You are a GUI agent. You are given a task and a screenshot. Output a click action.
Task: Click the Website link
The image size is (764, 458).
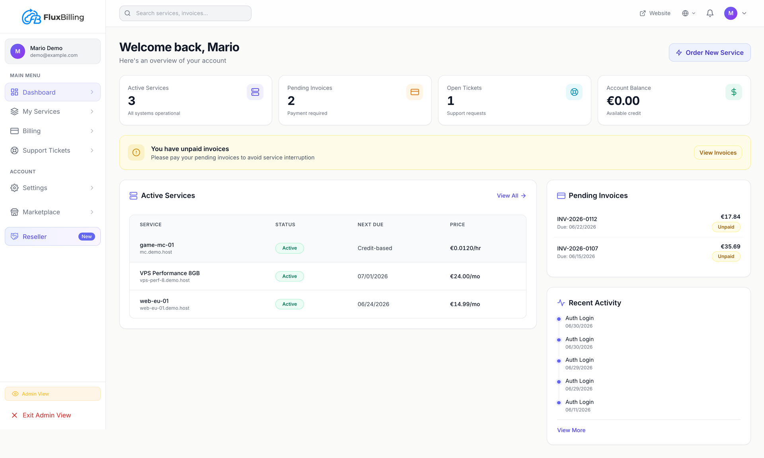pyautogui.click(x=655, y=13)
